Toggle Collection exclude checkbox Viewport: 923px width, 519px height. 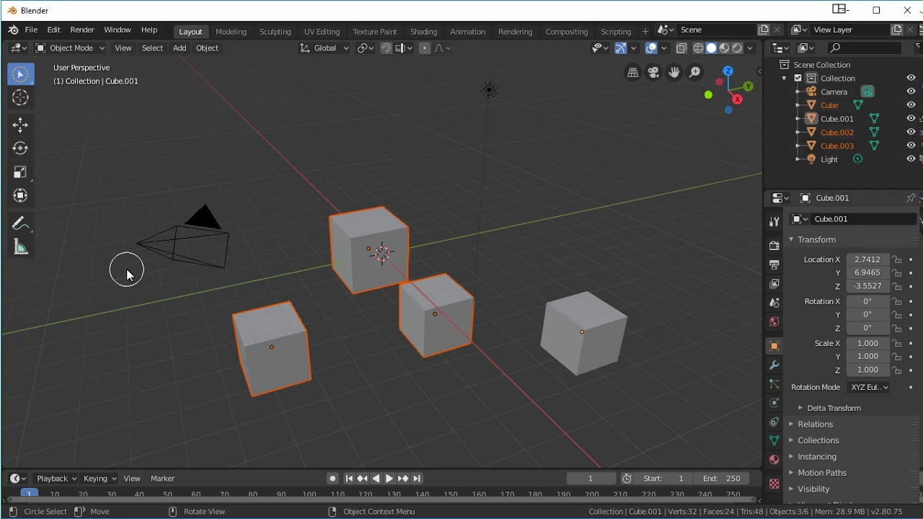[x=798, y=78]
